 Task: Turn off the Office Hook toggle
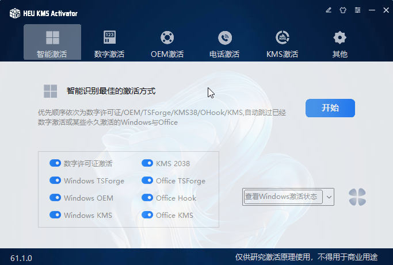click(x=147, y=198)
